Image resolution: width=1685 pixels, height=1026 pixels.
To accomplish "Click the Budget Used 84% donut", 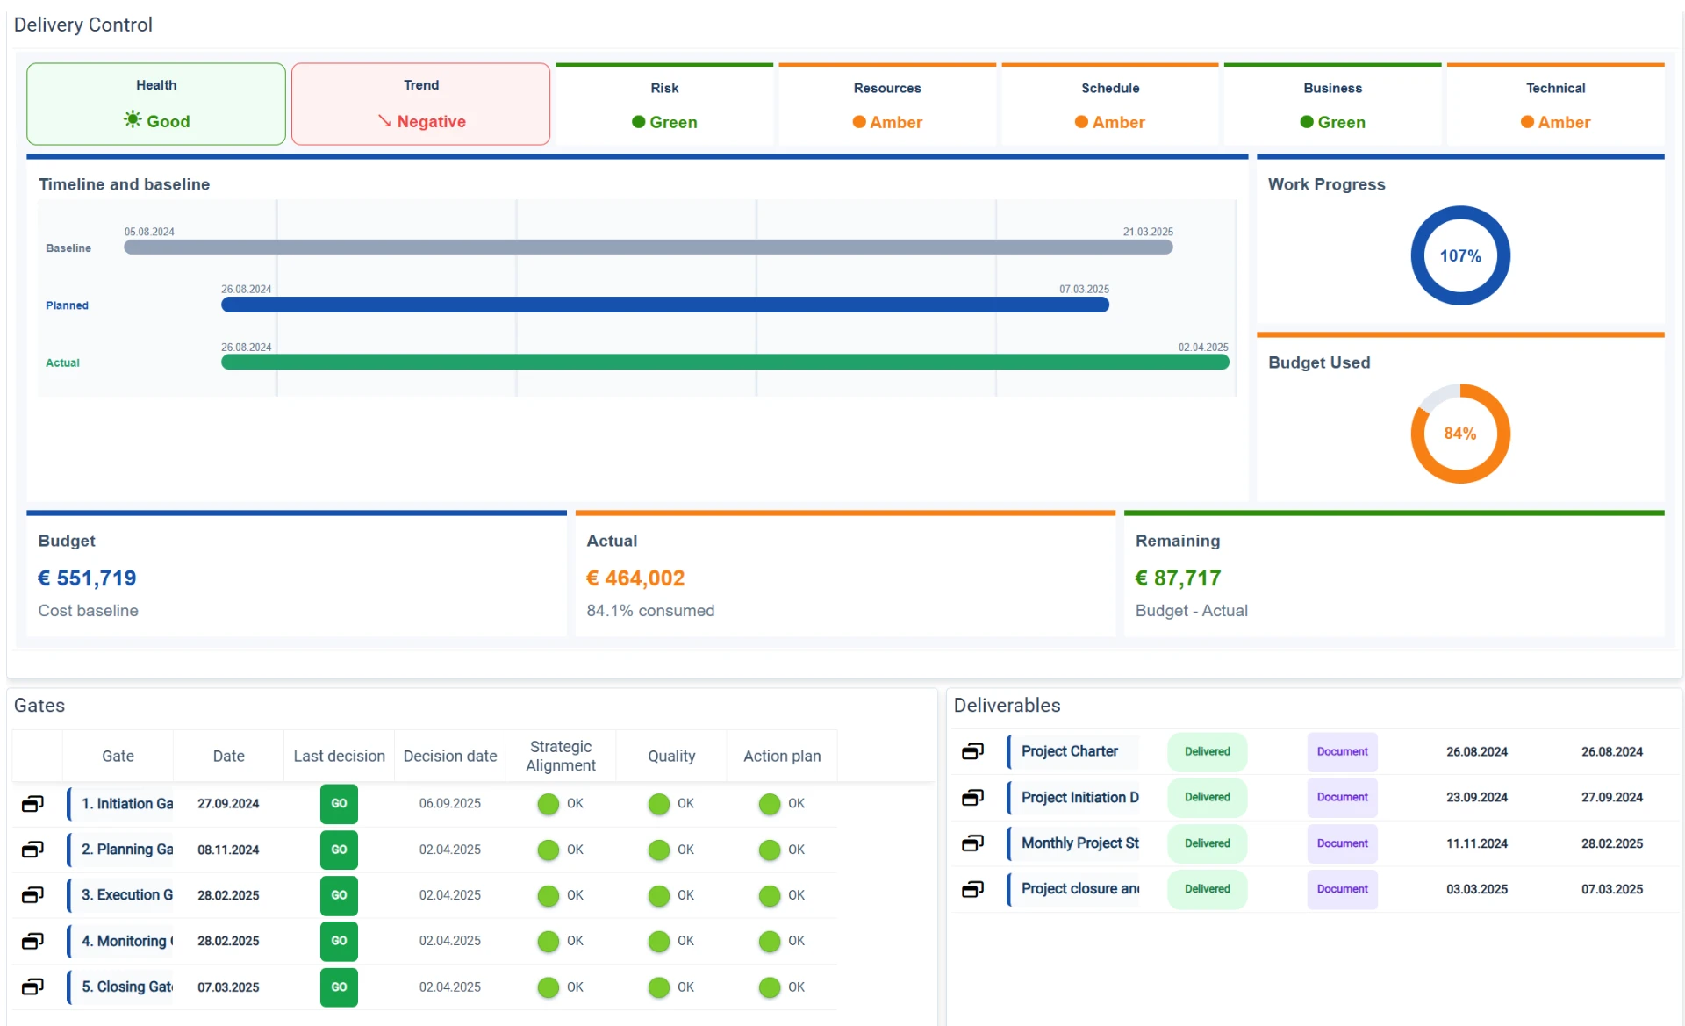I will pyautogui.click(x=1460, y=434).
